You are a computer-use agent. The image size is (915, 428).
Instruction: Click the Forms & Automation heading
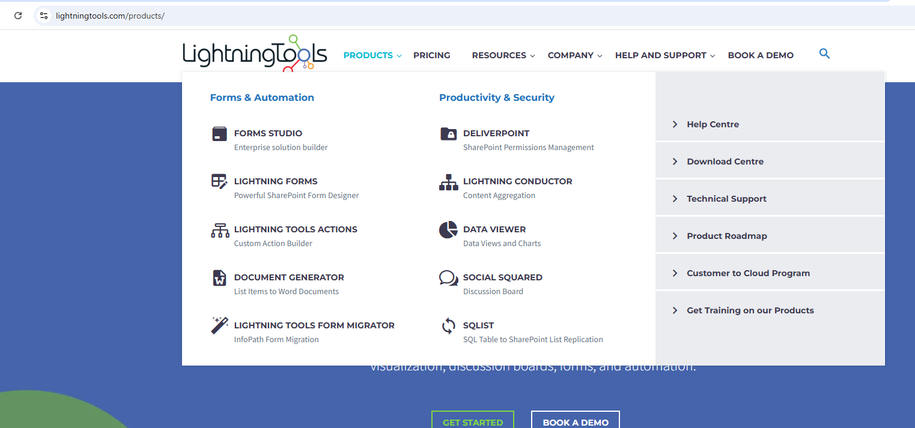pos(262,97)
